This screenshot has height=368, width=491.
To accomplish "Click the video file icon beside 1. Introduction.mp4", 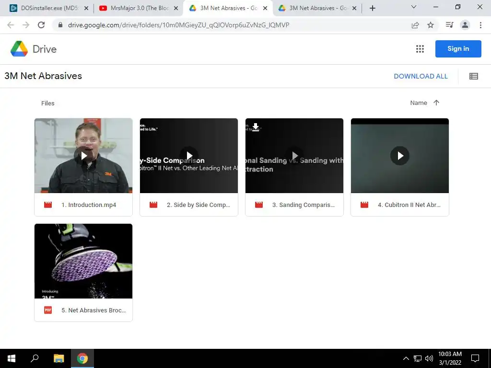I will (48, 205).
